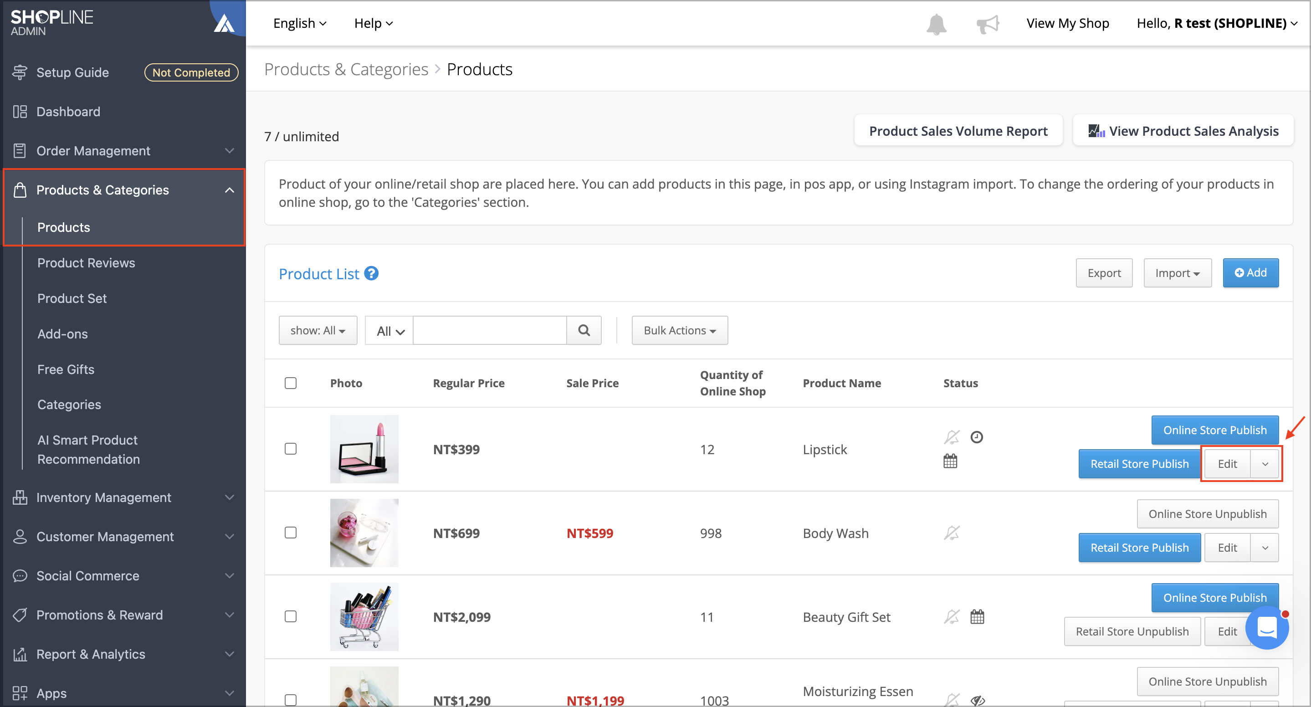Click the calendar icon for Beauty Gift Set

pos(977,616)
